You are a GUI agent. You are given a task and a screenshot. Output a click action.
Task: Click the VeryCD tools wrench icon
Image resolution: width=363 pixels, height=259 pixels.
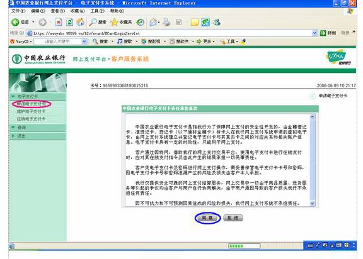(x=222, y=41)
